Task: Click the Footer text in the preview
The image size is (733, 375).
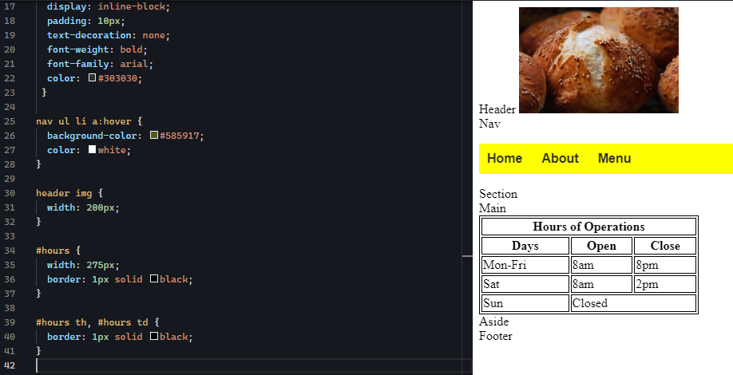Action: [x=495, y=336]
